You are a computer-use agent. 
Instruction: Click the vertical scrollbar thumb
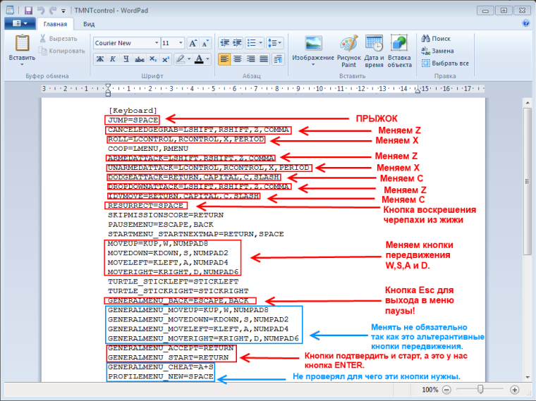pos(527,181)
